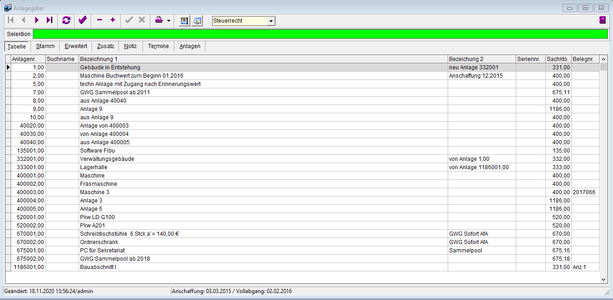Click the refresh data icon
The height and width of the screenshot is (300, 613).
pyautogui.click(x=66, y=20)
